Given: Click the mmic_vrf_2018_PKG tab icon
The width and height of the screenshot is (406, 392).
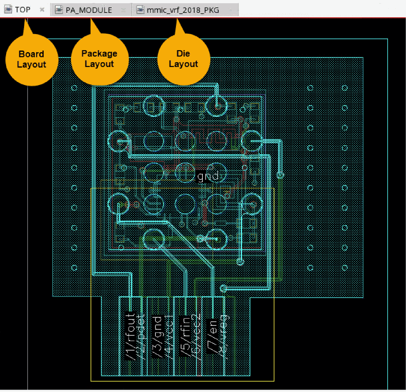Looking at the screenshot, I should tap(140, 10).
